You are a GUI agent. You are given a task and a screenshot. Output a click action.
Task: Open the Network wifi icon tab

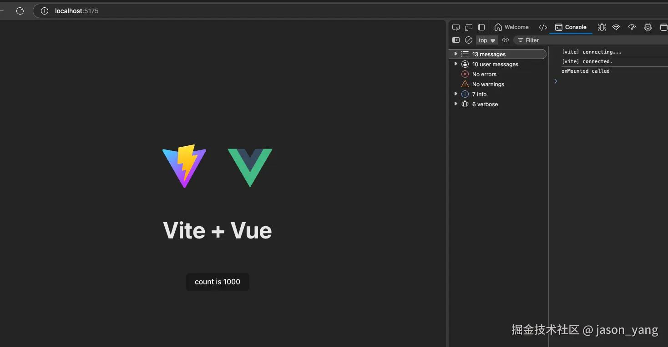(x=616, y=27)
